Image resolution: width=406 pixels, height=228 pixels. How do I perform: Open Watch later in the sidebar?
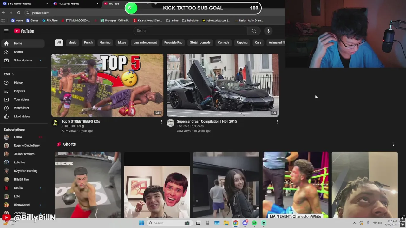coord(23,108)
